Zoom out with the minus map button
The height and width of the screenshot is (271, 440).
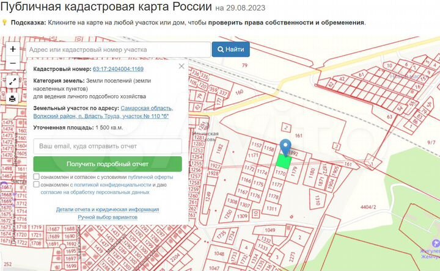coord(13,63)
